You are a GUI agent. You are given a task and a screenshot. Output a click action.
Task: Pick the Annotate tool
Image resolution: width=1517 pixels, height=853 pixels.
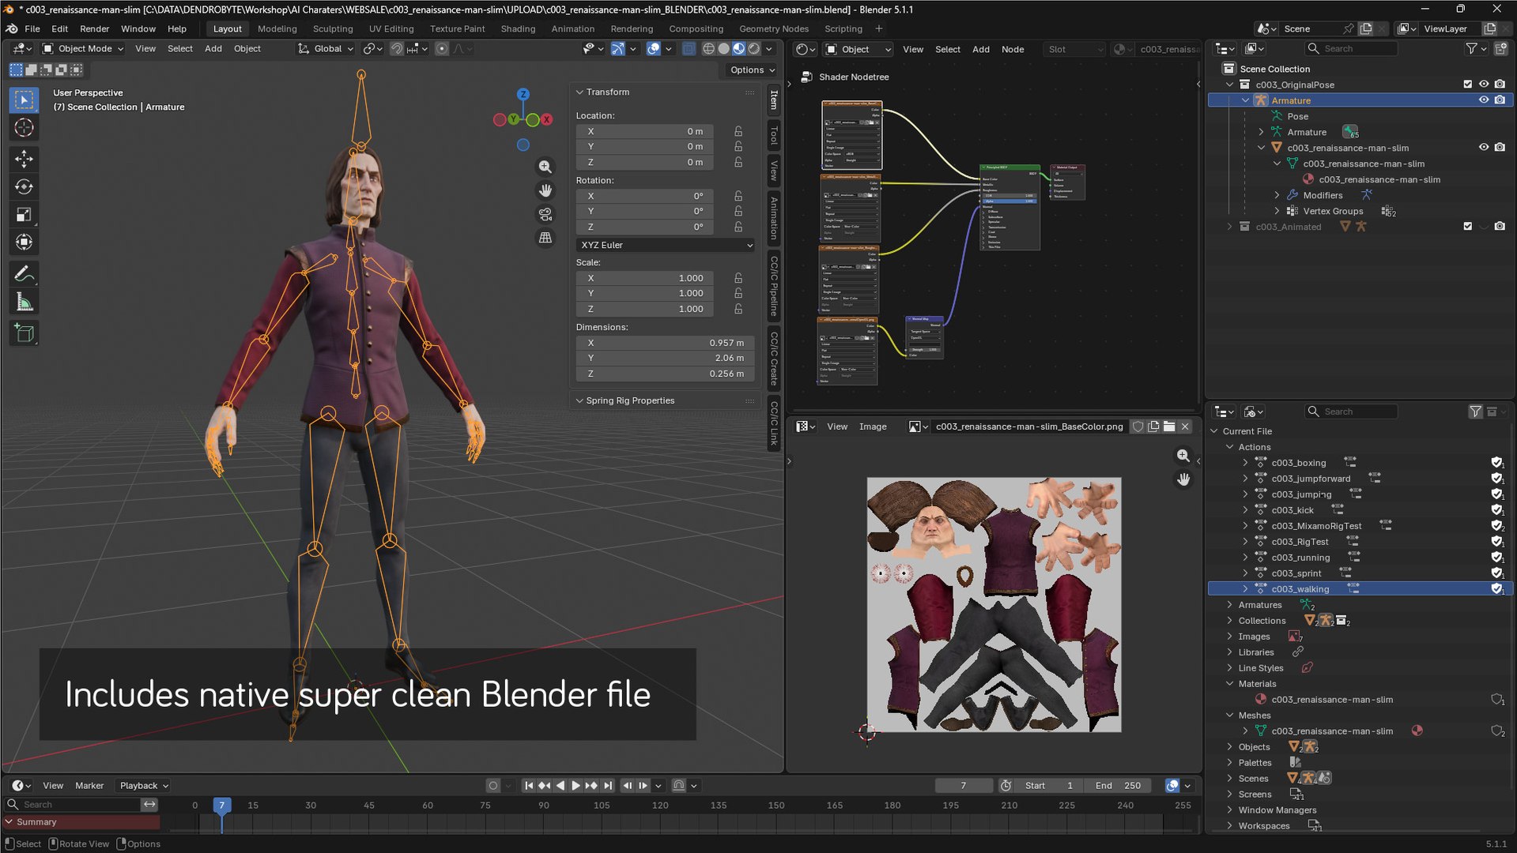coord(24,274)
